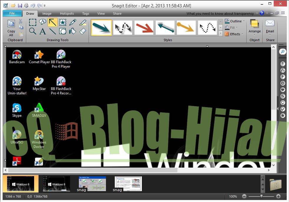
Task: Open the Fill dropdown
Action: (231, 28)
